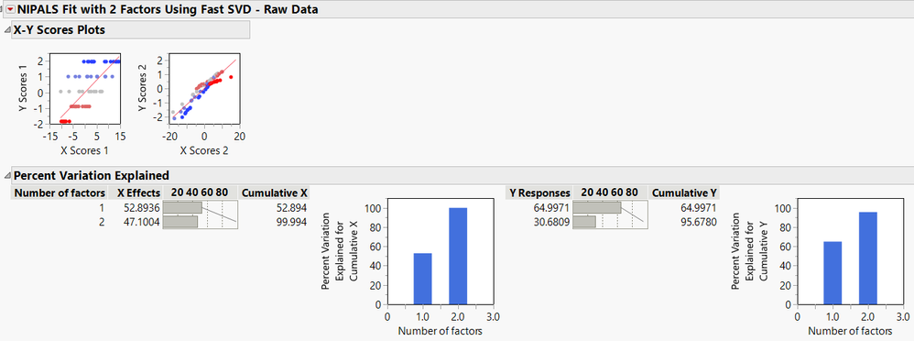Select the X Effects bar for factor 1
This screenshot has height=341, width=914.
click(x=182, y=207)
